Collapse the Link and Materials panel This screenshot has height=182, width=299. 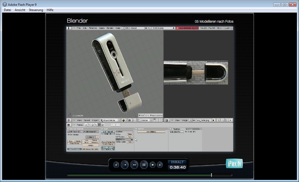point(68,129)
